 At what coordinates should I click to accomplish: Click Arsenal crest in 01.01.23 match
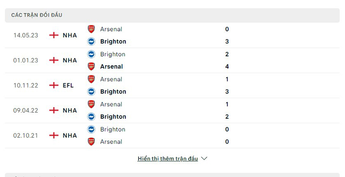click(x=91, y=67)
